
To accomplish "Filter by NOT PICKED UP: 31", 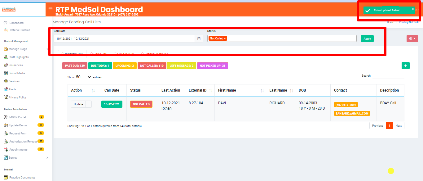I will (x=213, y=66).
